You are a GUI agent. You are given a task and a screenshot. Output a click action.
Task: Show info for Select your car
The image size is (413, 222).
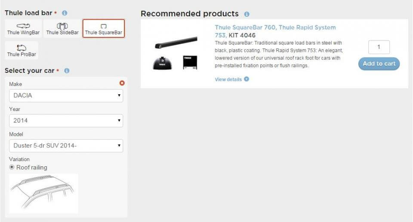click(x=67, y=71)
